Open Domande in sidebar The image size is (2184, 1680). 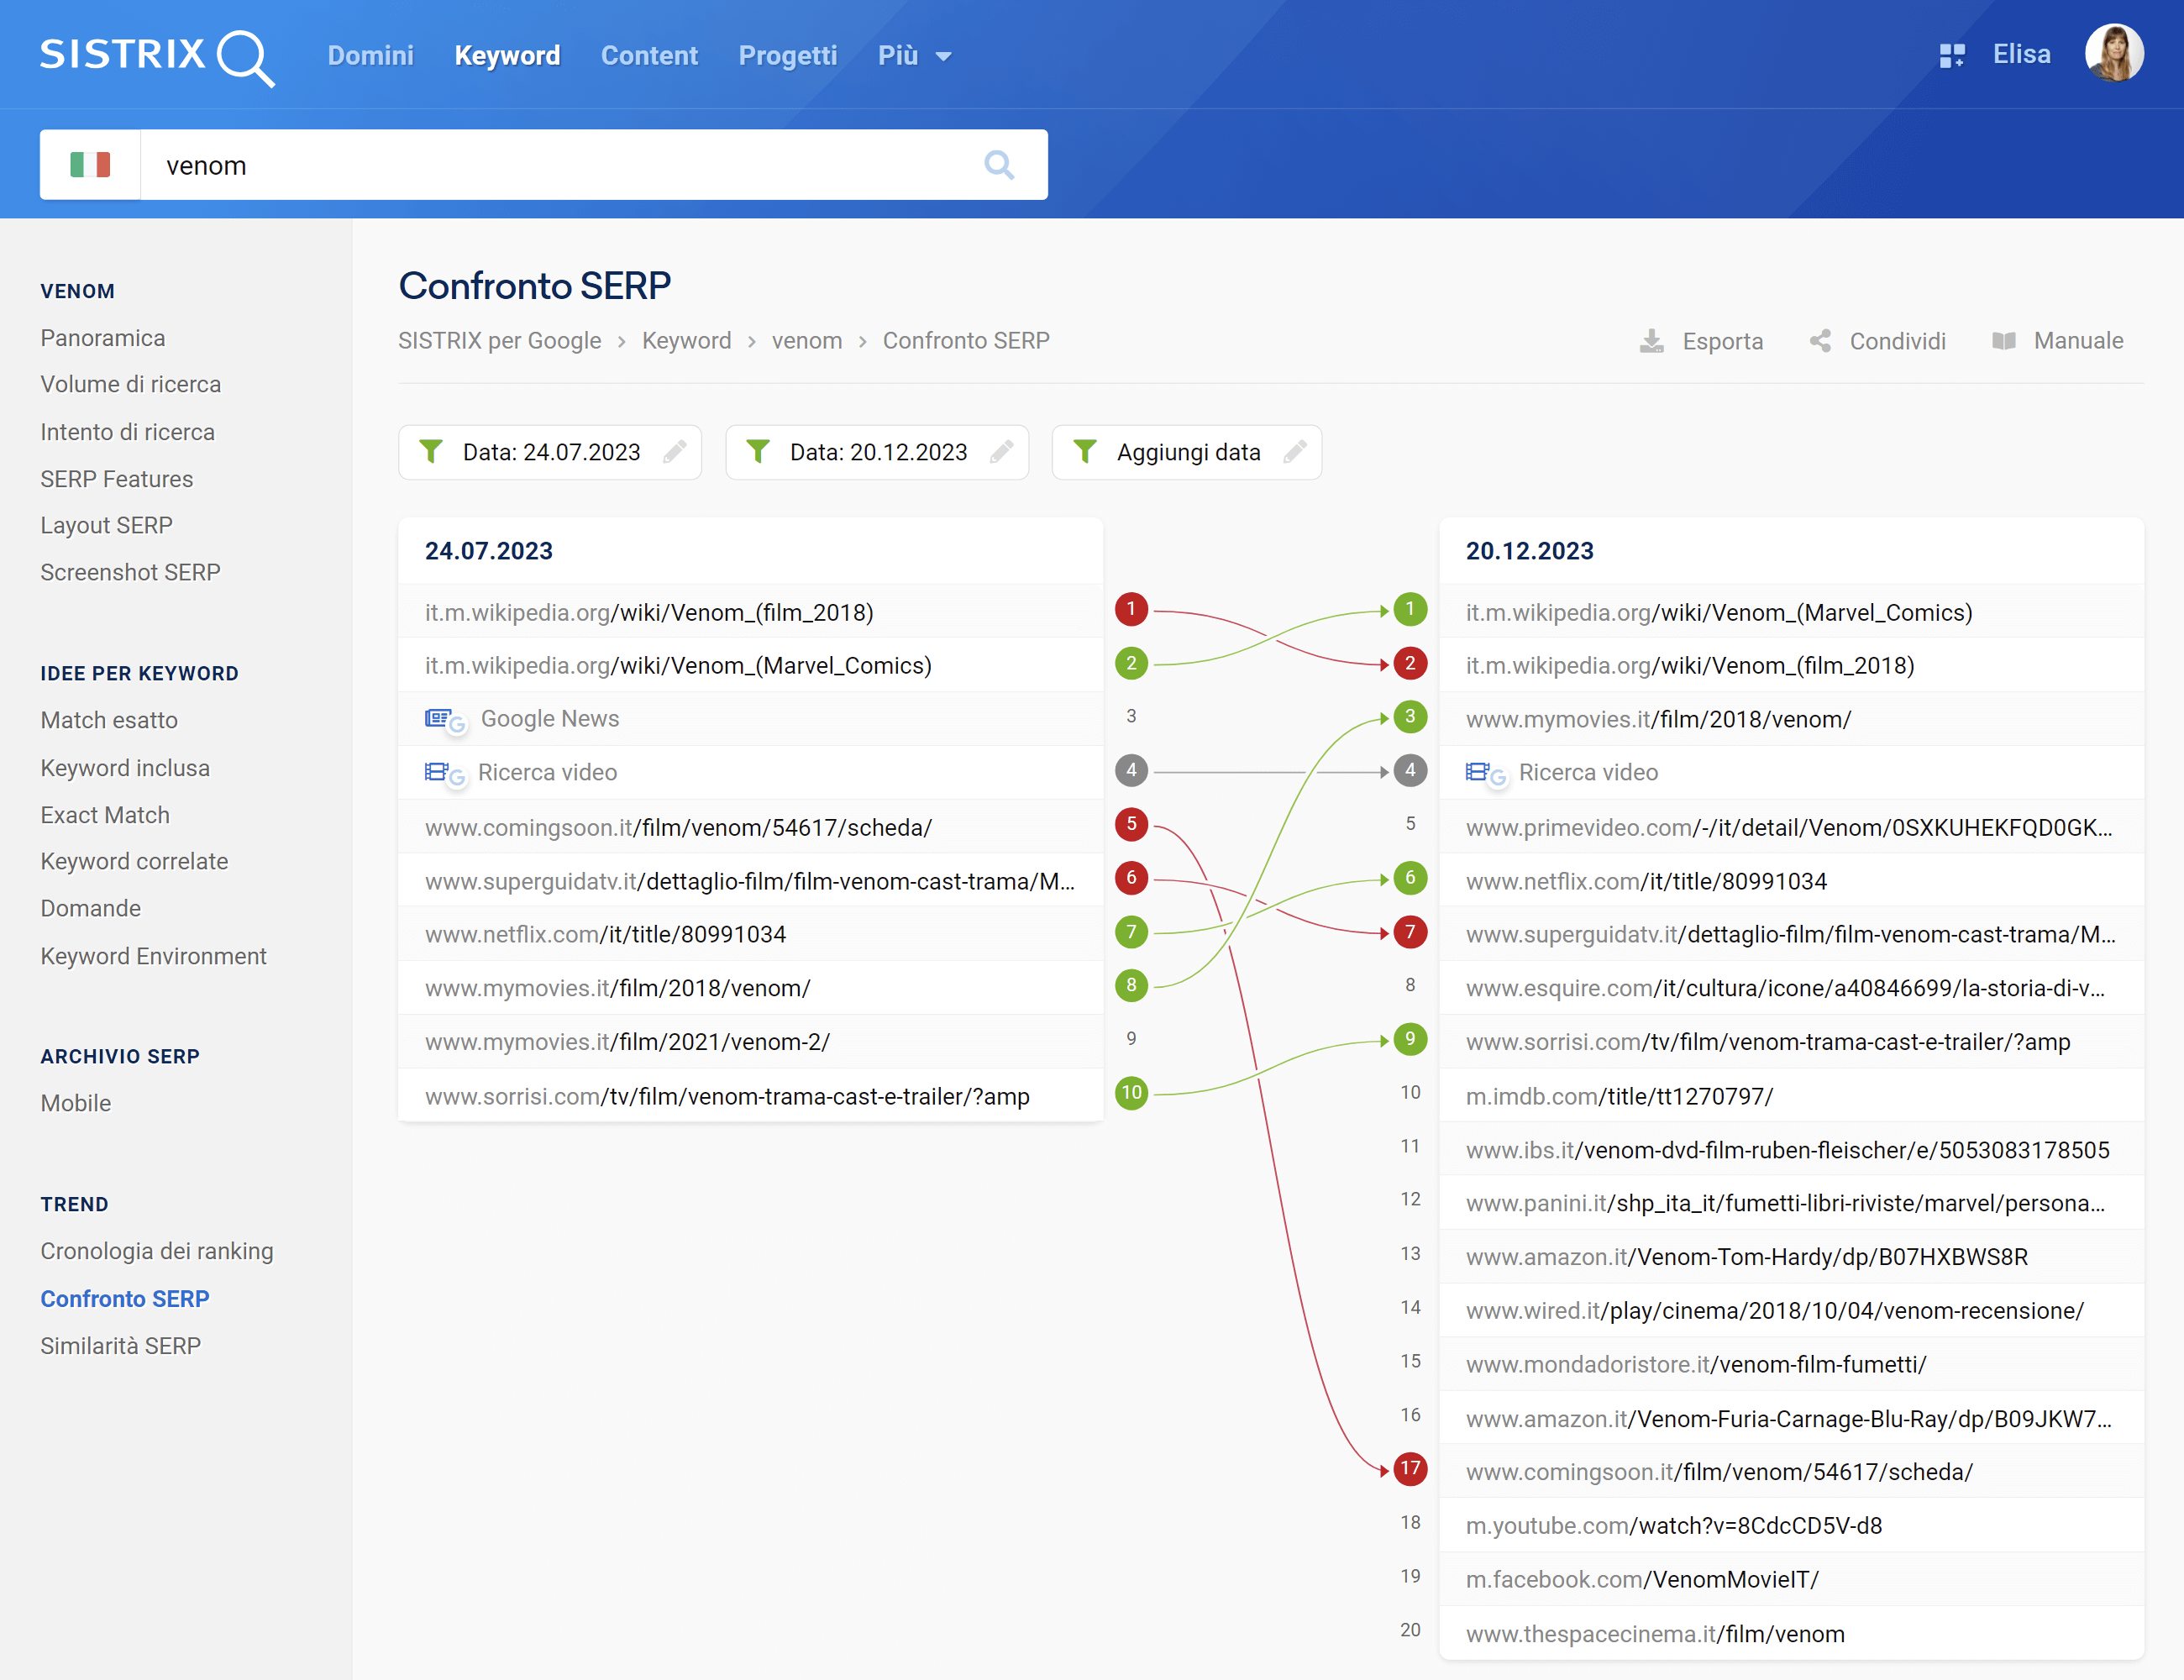91,909
